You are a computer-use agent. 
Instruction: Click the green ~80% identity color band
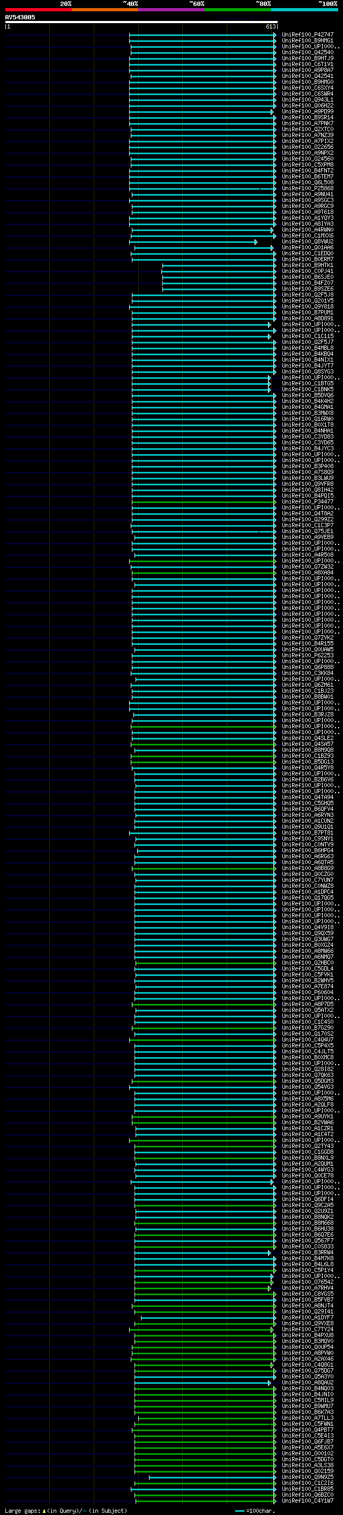pyautogui.click(x=238, y=10)
